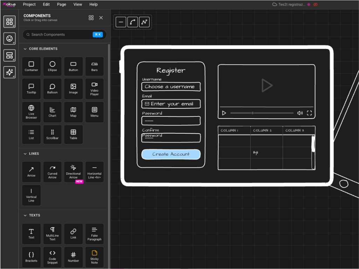Screen dimensions: 359x269
Task: Select the curved line style tool
Action: pos(132,22)
